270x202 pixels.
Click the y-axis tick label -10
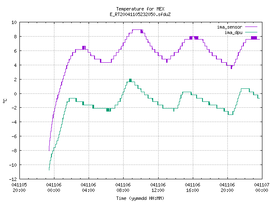(x=13, y=165)
